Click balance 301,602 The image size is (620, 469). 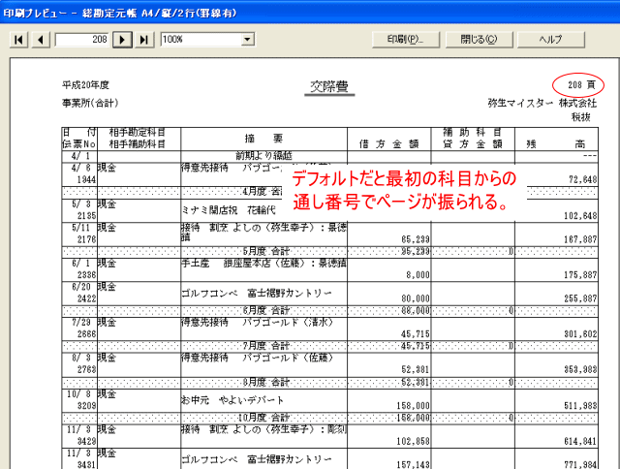tap(580, 334)
